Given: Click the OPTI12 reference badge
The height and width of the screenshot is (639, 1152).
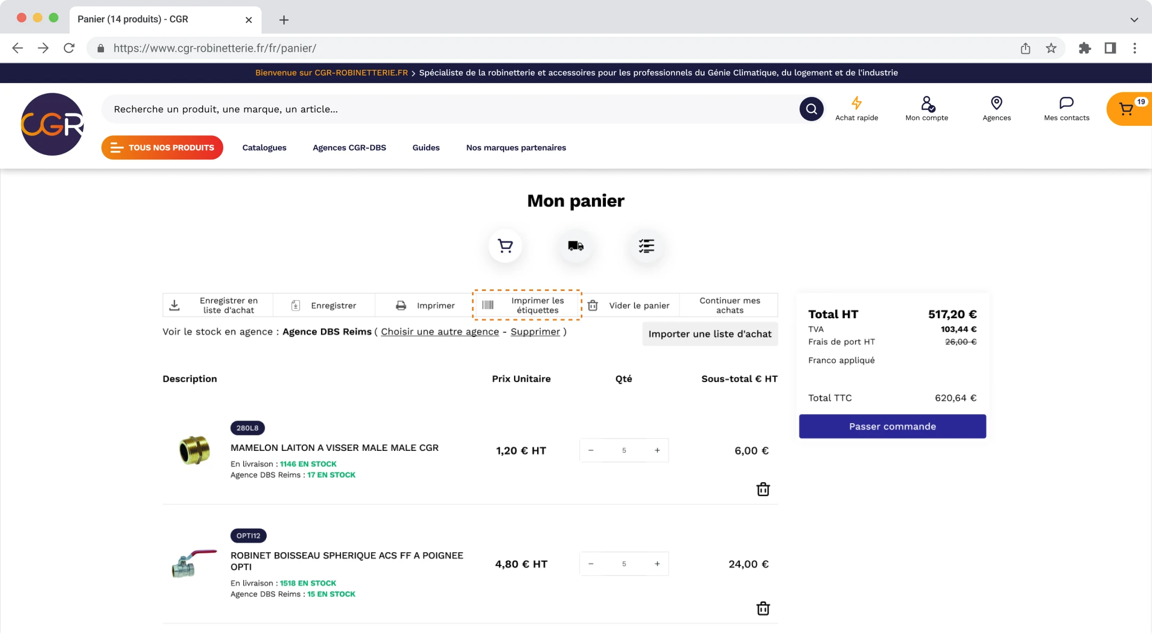Looking at the screenshot, I should pos(249,536).
